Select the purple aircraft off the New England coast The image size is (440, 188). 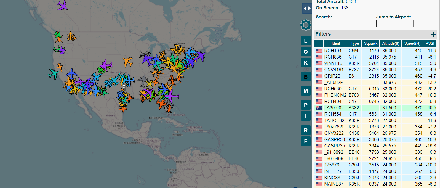coord(200,56)
